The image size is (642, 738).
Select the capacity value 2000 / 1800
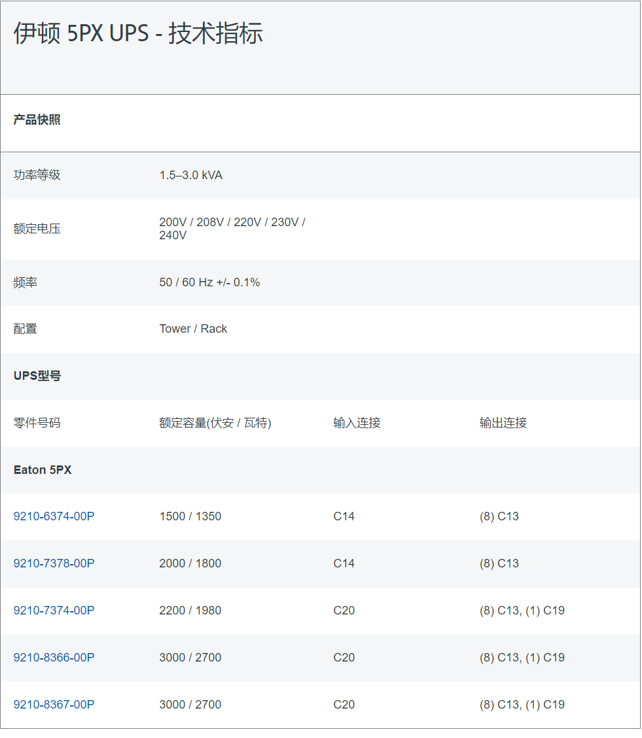190,563
